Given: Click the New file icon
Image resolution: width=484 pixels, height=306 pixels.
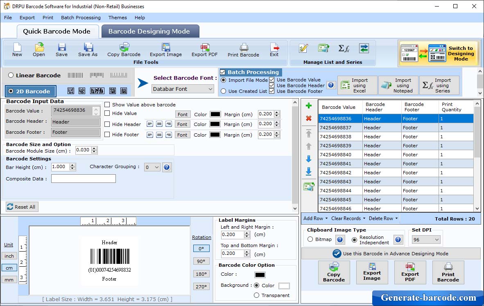Looking at the screenshot, I should pyautogui.click(x=17, y=49).
